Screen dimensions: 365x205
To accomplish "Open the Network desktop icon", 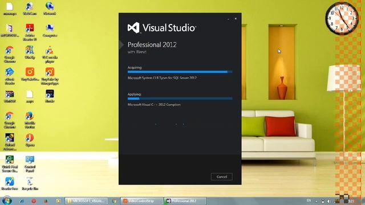I will pyautogui.click(x=50, y=9).
